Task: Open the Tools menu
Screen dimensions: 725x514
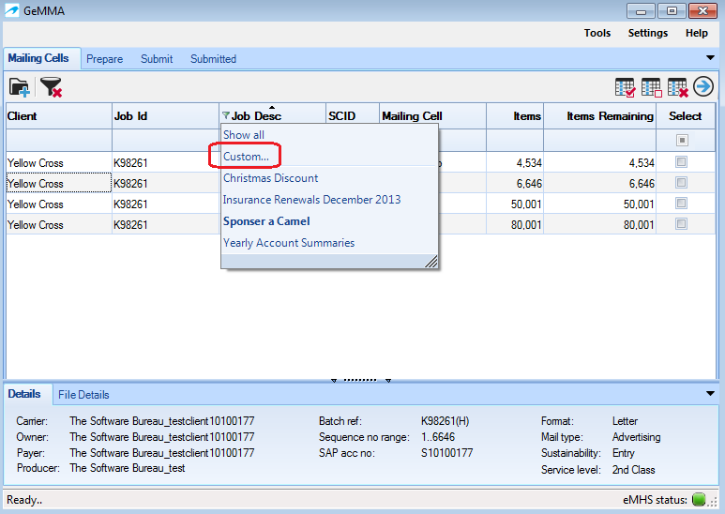Action: (x=597, y=33)
